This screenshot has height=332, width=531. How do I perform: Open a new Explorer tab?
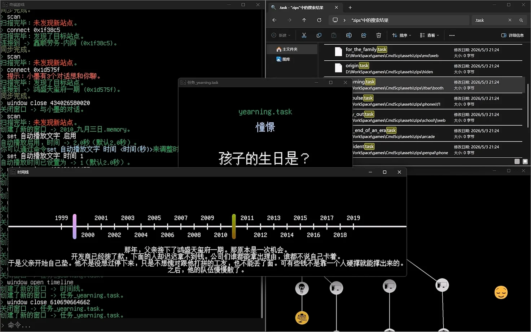point(350,7)
